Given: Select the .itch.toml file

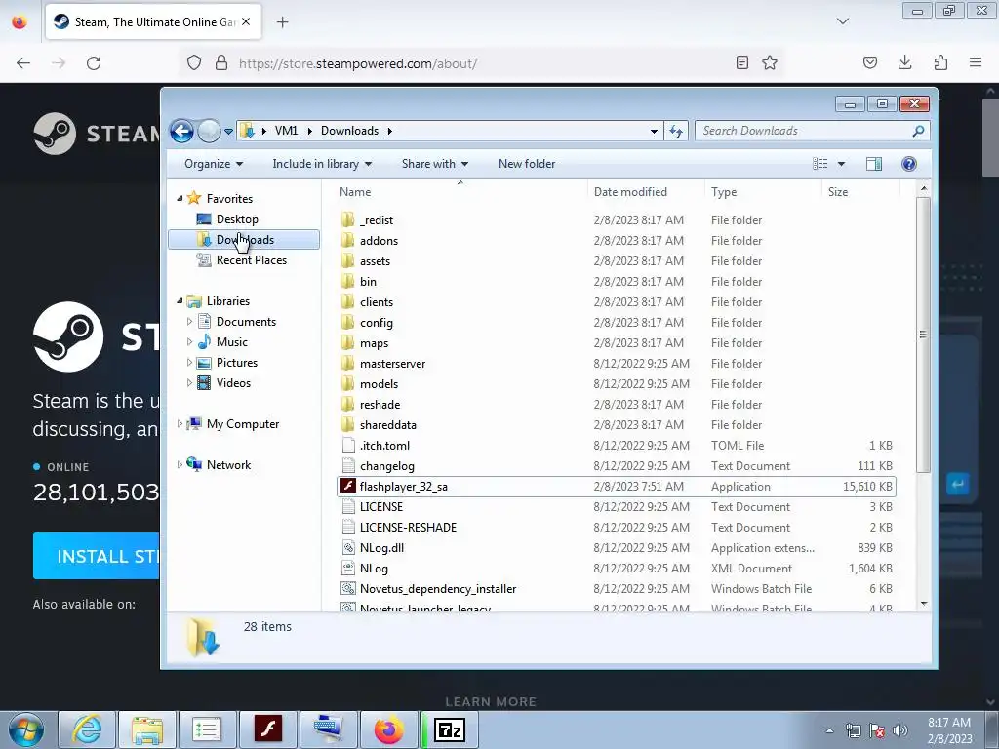Looking at the screenshot, I should click(384, 445).
